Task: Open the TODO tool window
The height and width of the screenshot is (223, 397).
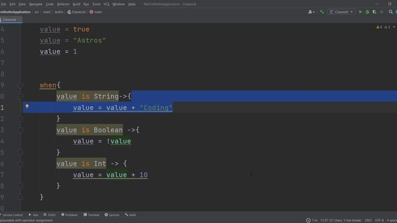Action: (50, 215)
